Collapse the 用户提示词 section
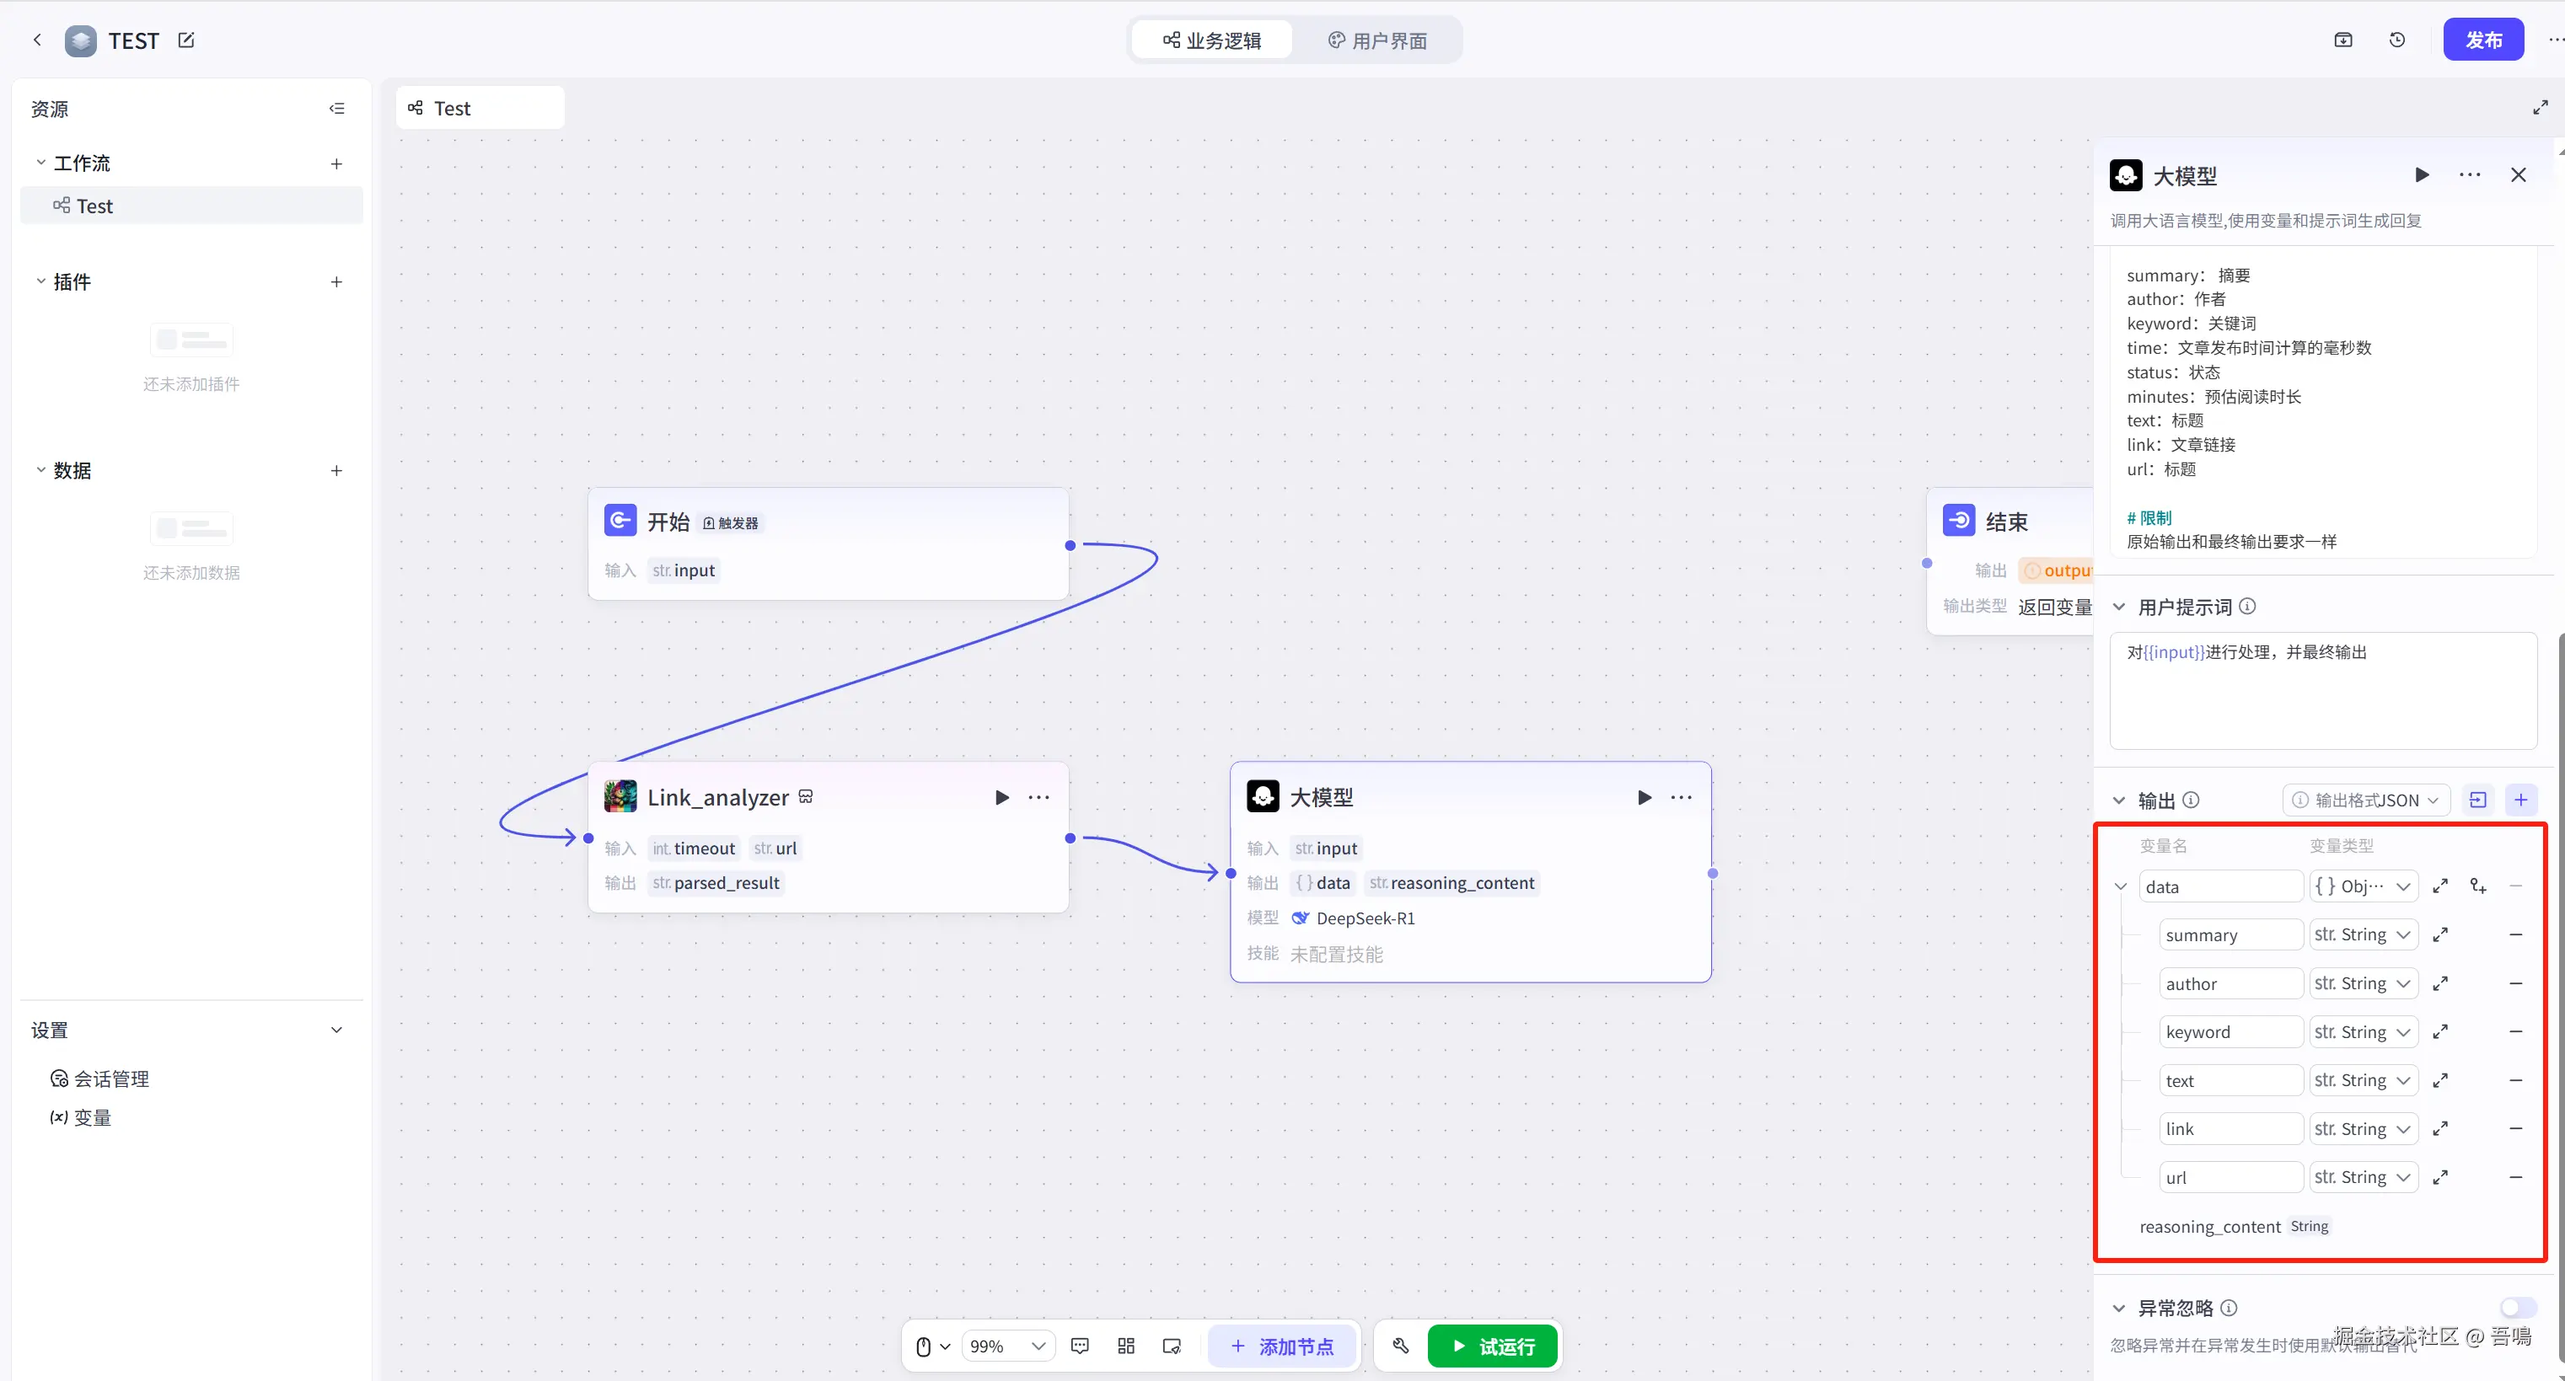The image size is (2565, 1381). pyautogui.click(x=2119, y=607)
